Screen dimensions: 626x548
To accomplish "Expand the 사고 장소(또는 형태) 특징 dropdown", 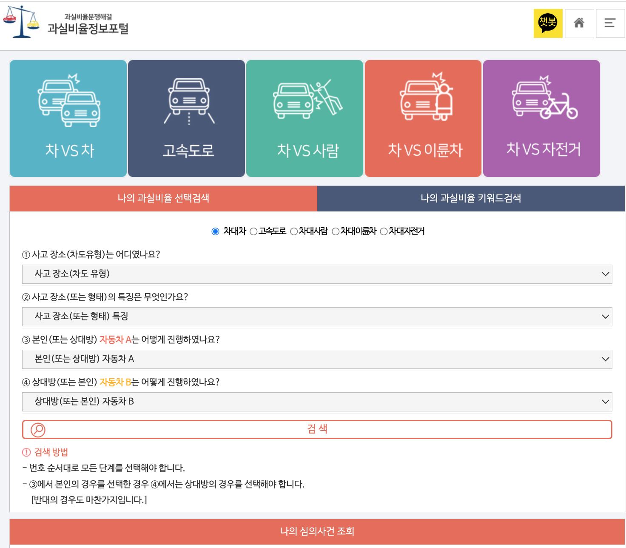I will 316,317.
